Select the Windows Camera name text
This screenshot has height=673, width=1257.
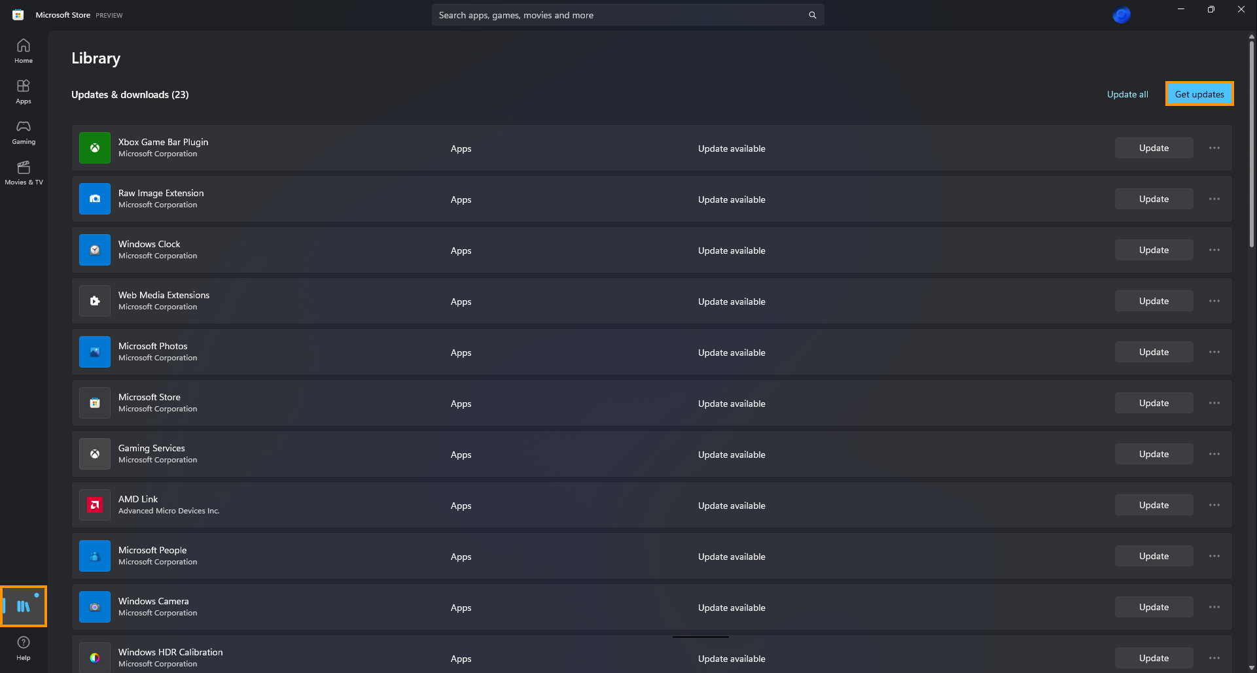[153, 601]
